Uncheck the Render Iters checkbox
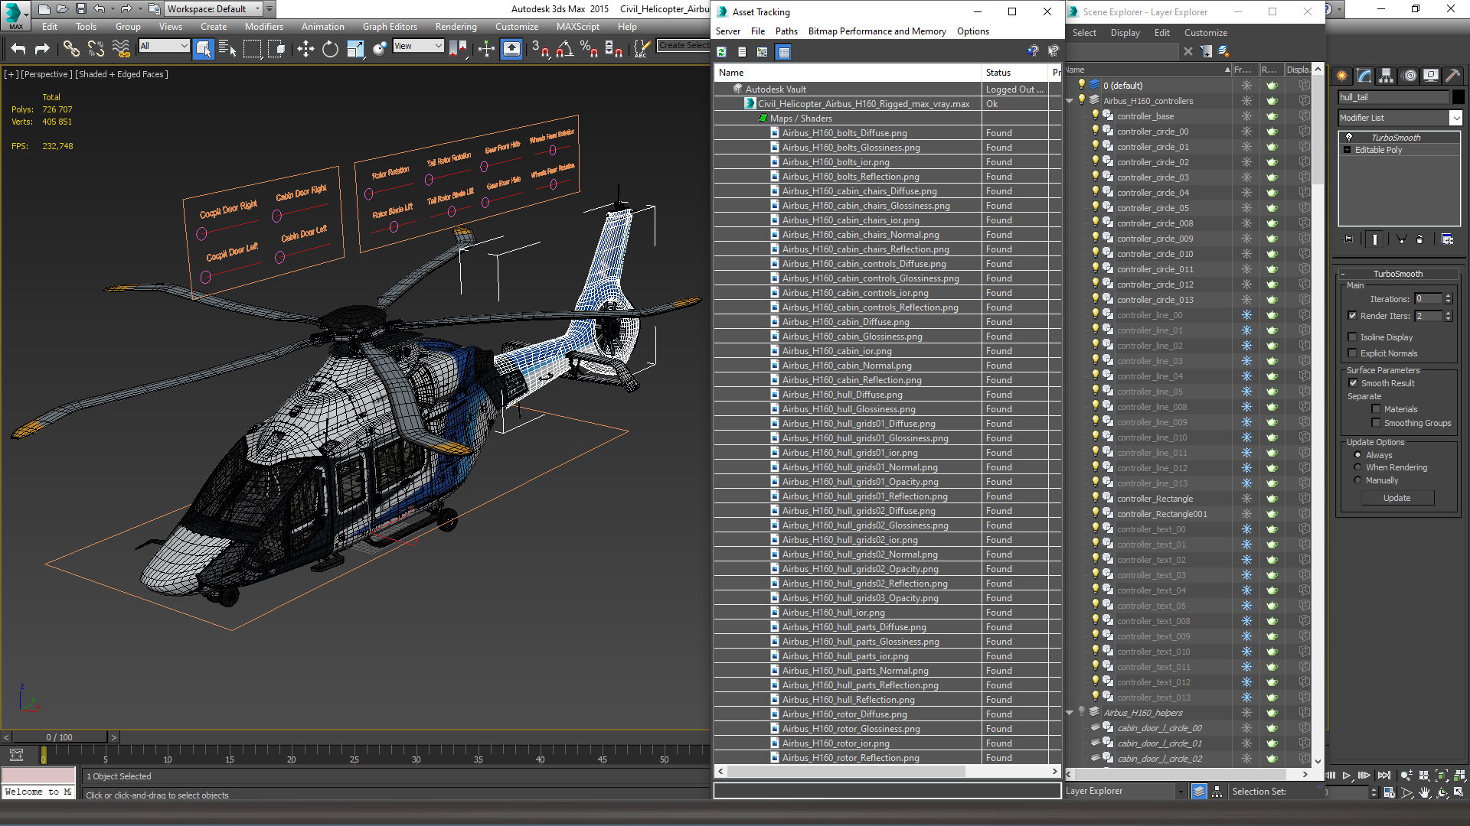 click(1353, 316)
